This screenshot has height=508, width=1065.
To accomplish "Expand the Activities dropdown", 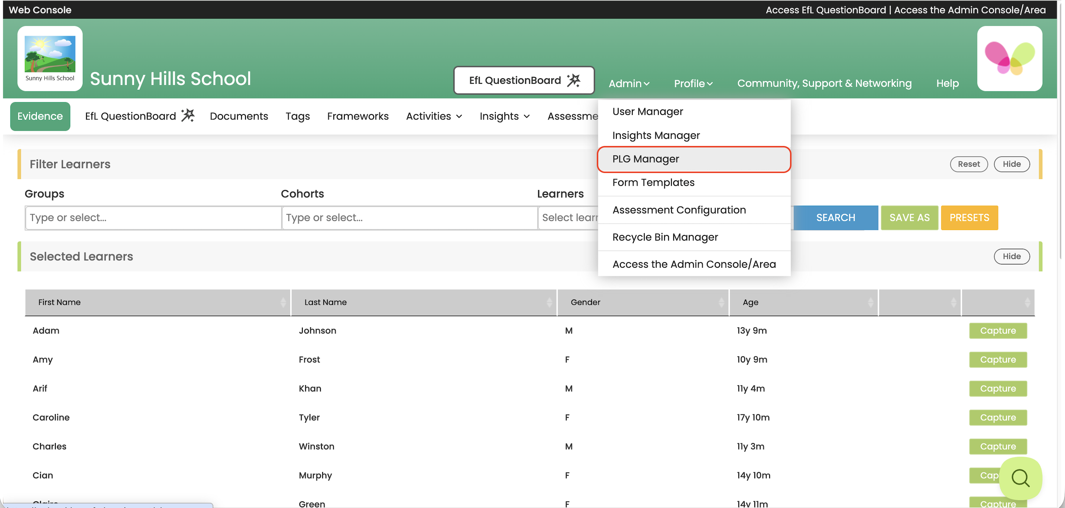I will coord(434,116).
